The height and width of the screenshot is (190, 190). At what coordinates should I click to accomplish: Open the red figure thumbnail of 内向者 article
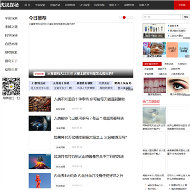[x=40, y=180]
